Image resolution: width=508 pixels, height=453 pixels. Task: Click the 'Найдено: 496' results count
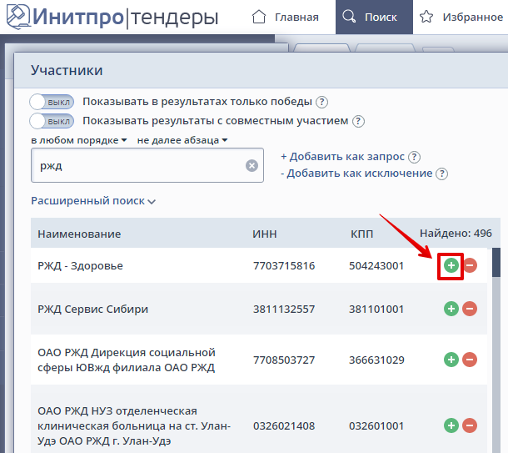456,234
